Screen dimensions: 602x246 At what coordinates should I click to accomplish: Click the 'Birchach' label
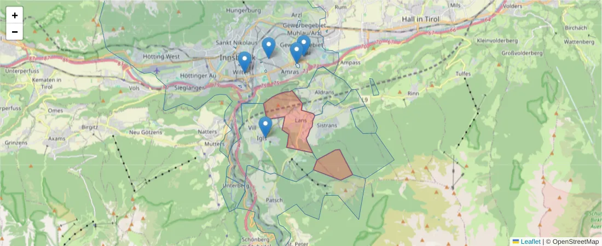pyautogui.click(x=576, y=28)
